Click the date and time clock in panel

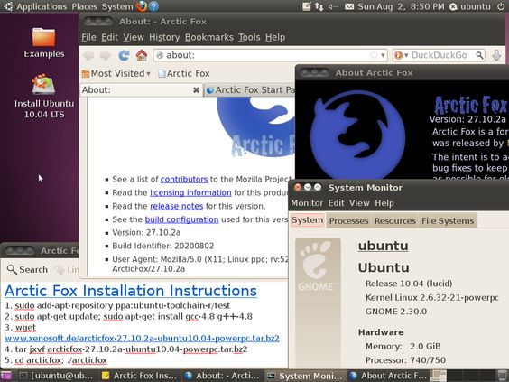(x=401, y=6)
